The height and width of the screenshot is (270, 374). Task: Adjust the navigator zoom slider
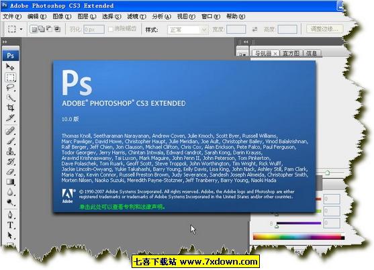328,173
